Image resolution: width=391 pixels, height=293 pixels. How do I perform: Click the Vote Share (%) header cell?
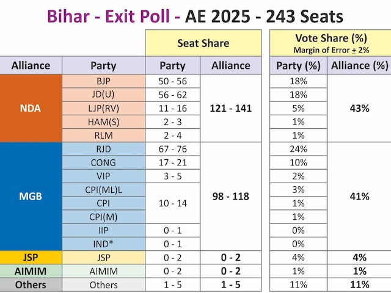click(327, 42)
